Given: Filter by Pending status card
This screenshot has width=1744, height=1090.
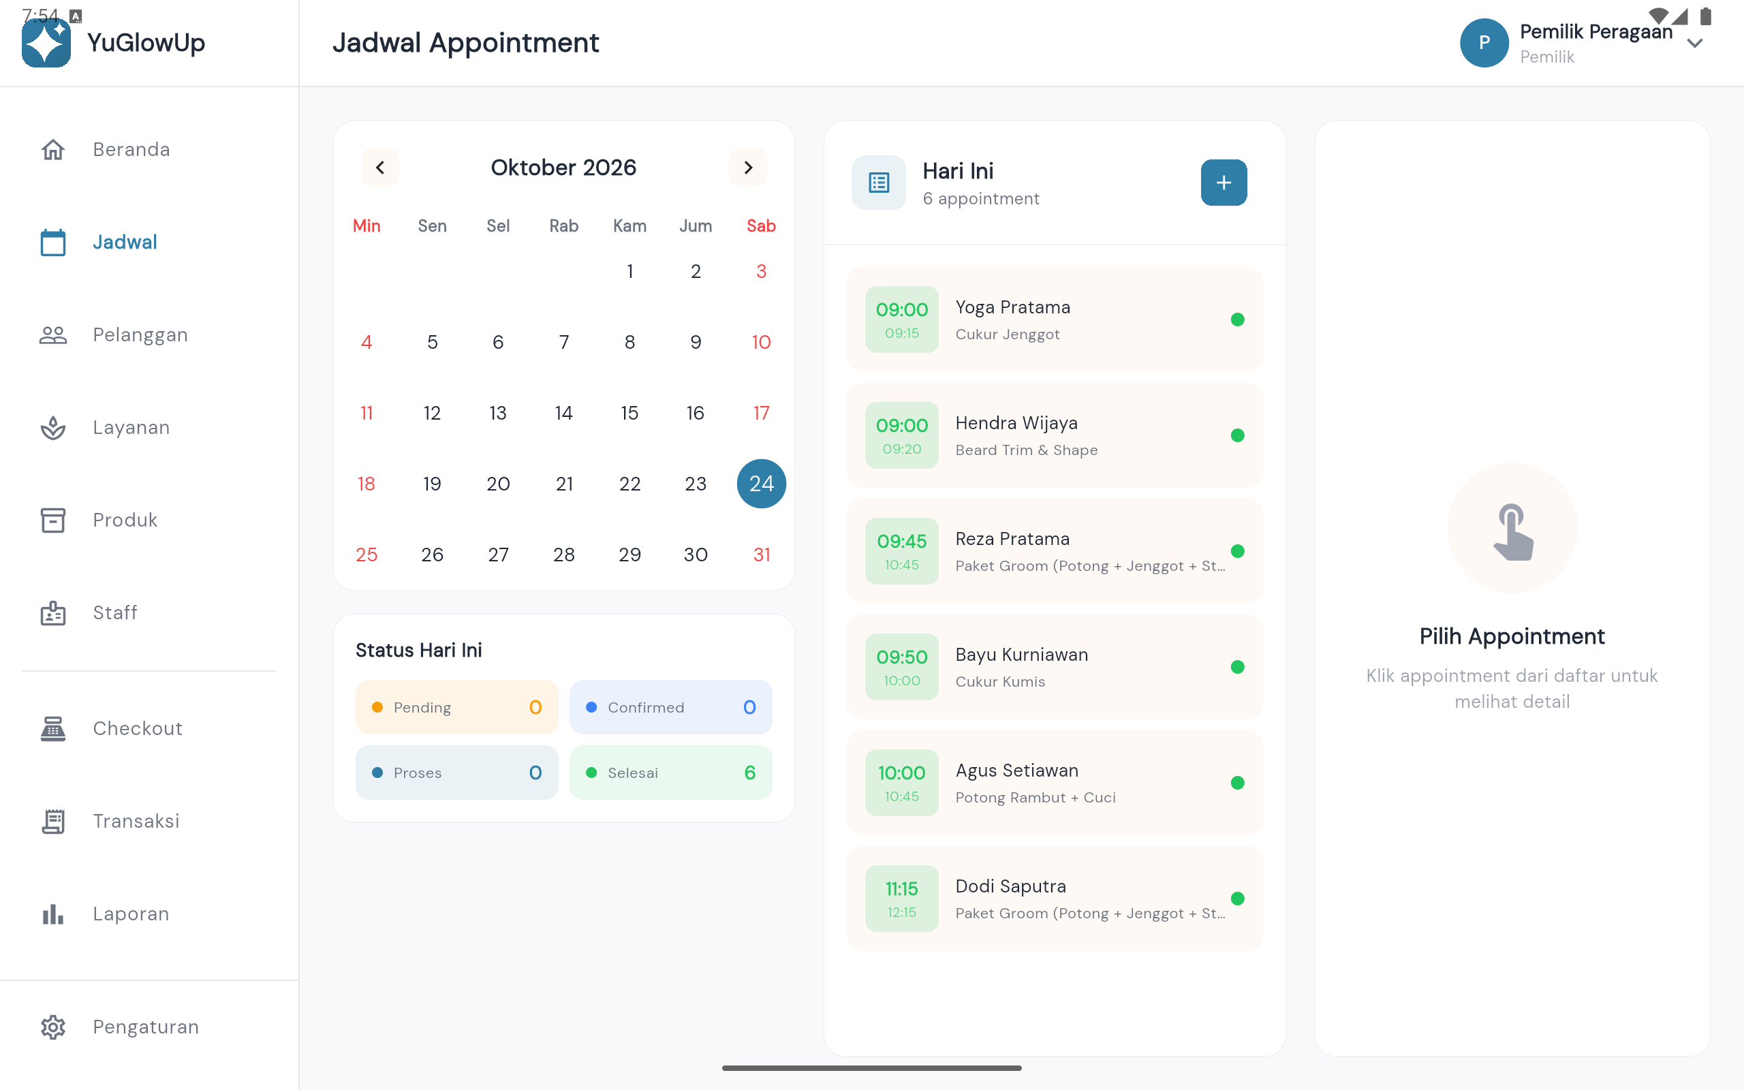Looking at the screenshot, I should pyautogui.click(x=457, y=707).
